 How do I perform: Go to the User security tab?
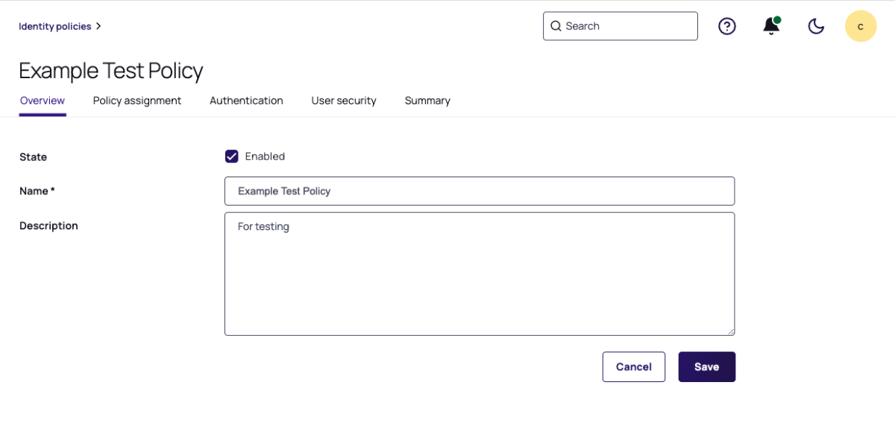(343, 101)
